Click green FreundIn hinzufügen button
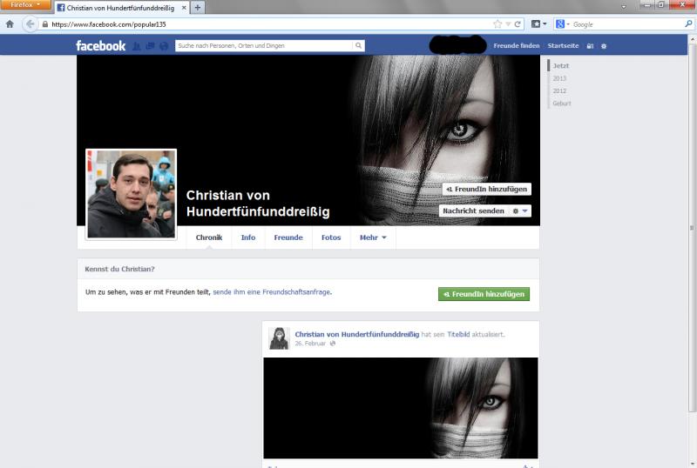 coord(484,294)
